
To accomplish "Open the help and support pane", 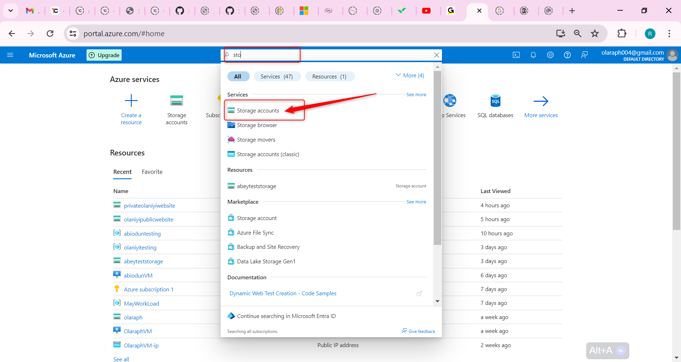I will pos(567,55).
